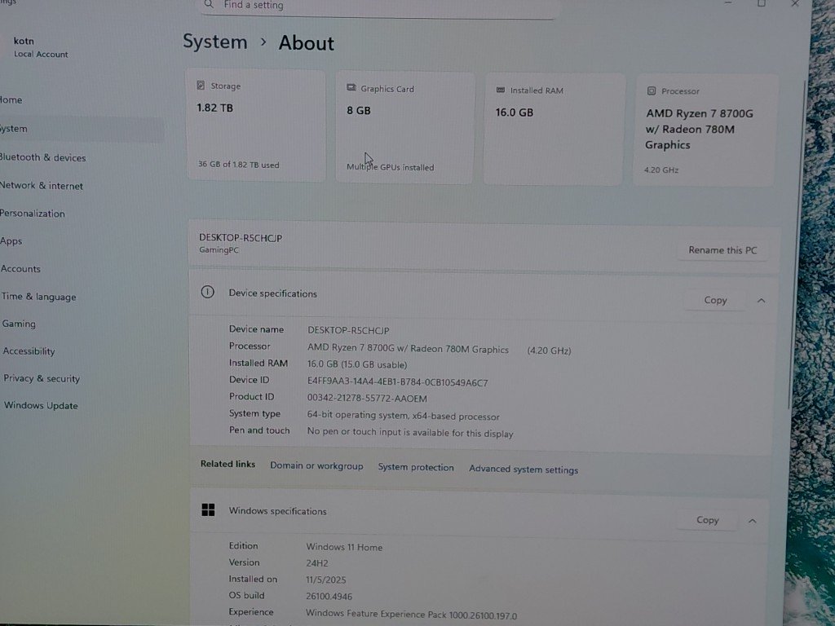Collapse the Windows specifications section
The image size is (835, 626).
coord(752,521)
